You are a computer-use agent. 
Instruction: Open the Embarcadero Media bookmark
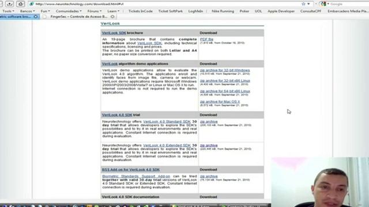pyautogui.click(x=348, y=11)
